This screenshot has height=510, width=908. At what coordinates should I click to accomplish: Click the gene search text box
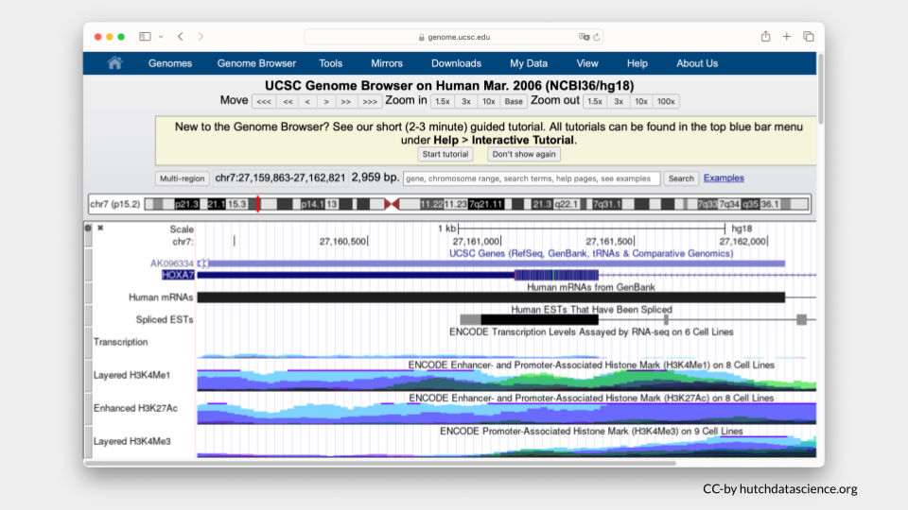point(532,178)
